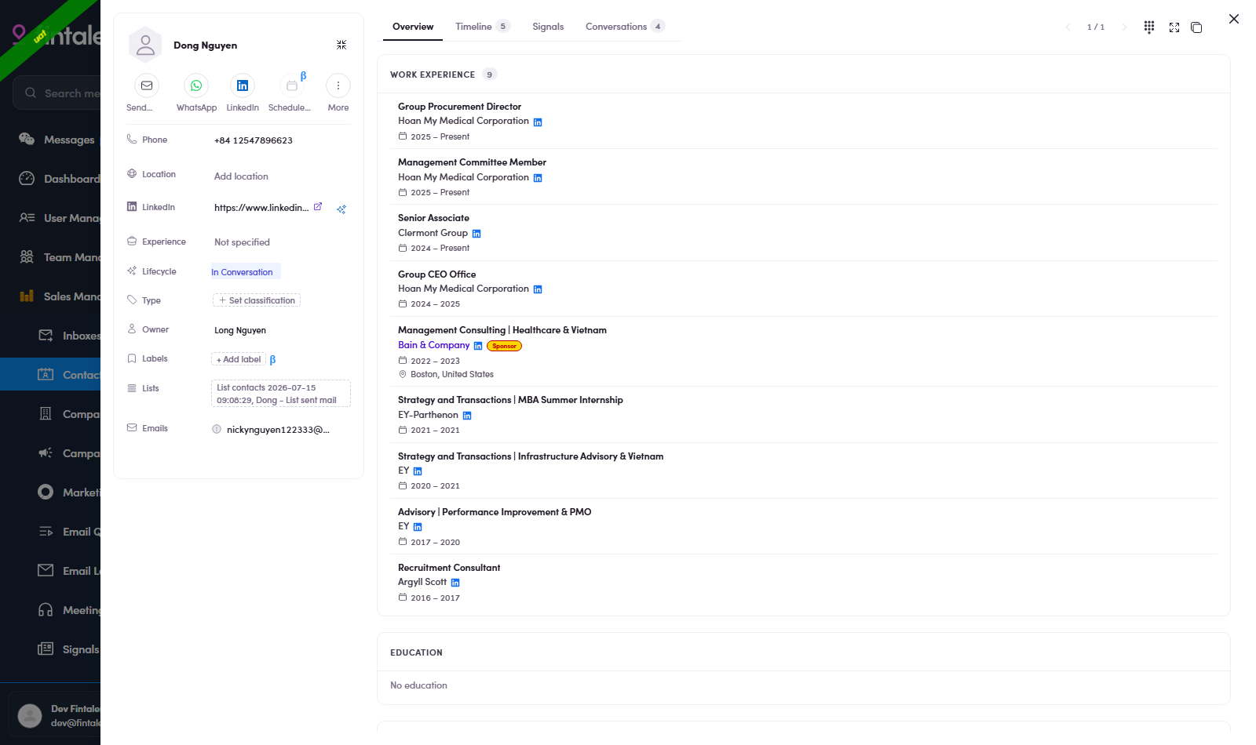Open WhatsApp chat with Dong Nguyen
1256x745 pixels.
pyautogui.click(x=196, y=85)
